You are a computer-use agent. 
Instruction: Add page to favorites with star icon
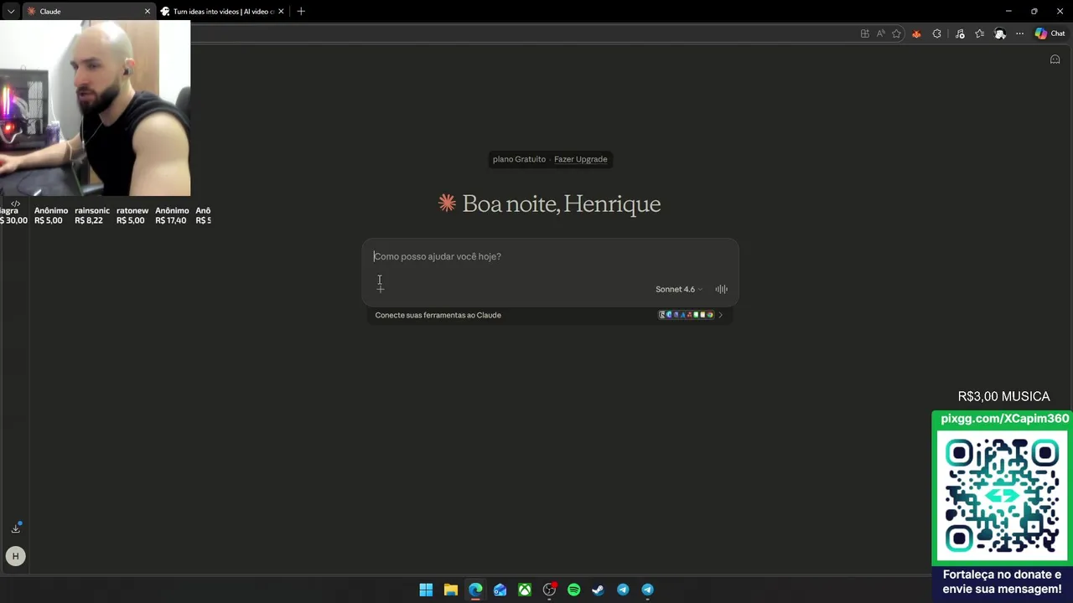click(x=897, y=33)
